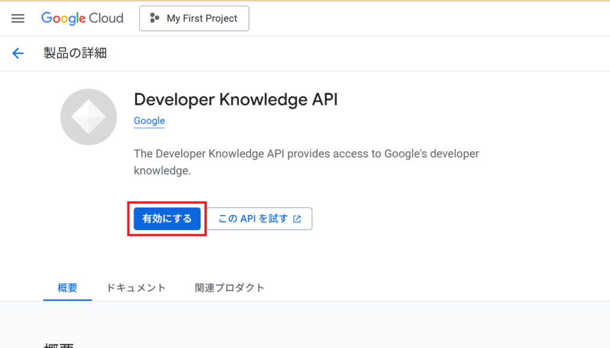
Task: Go back with the left arrow
Action: (x=18, y=53)
